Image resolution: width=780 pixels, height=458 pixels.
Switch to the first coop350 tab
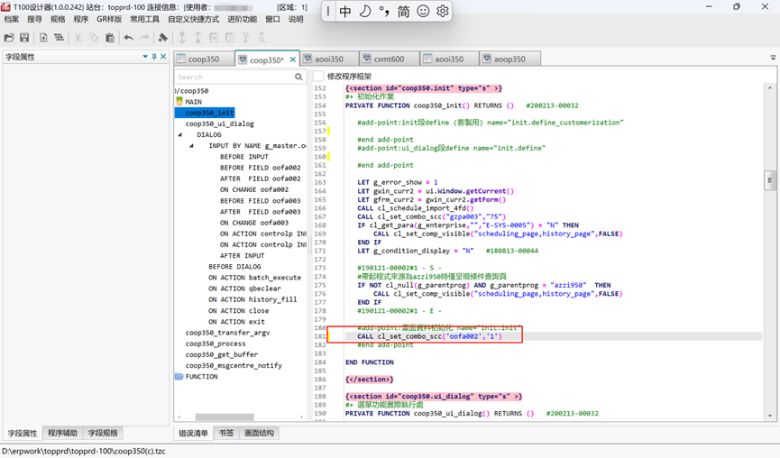(204, 59)
